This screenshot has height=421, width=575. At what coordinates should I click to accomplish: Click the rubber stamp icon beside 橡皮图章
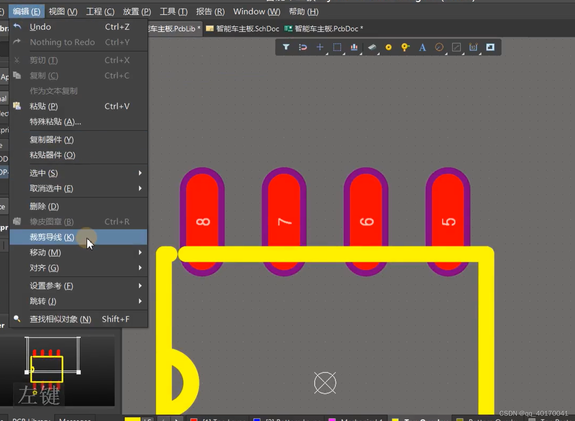click(x=17, y=221)
